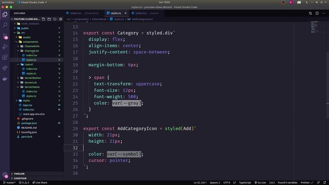
Task: Collapse the components folder
Action: pos(36,42)
